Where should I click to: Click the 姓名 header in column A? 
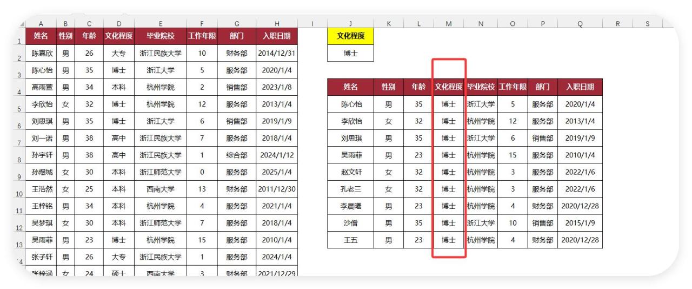(41, 36)
